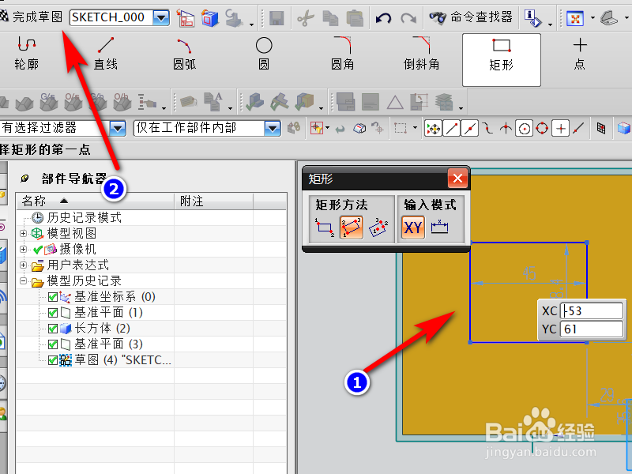
Task: Toggle checkbox for 基准平面 (3)
Action: click(52, 344)
